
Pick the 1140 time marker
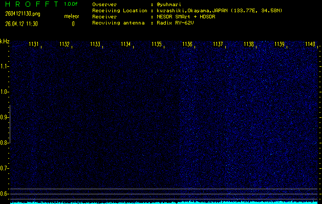tap(310, 44)
